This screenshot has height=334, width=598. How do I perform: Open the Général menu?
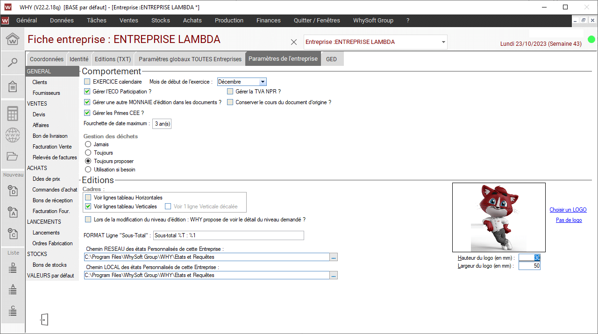(x=27, y=21)
